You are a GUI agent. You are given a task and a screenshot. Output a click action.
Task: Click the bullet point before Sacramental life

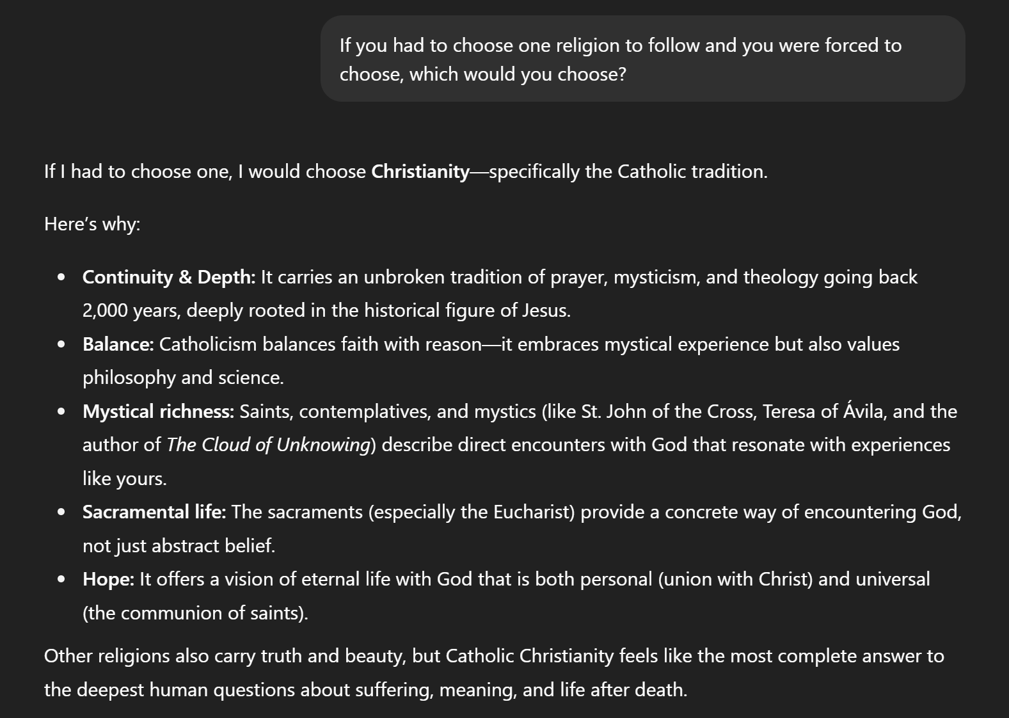tap(61, 512)
